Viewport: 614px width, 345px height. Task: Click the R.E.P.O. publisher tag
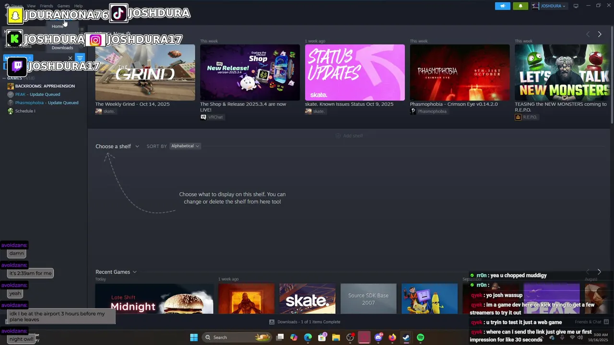point(526,117)
